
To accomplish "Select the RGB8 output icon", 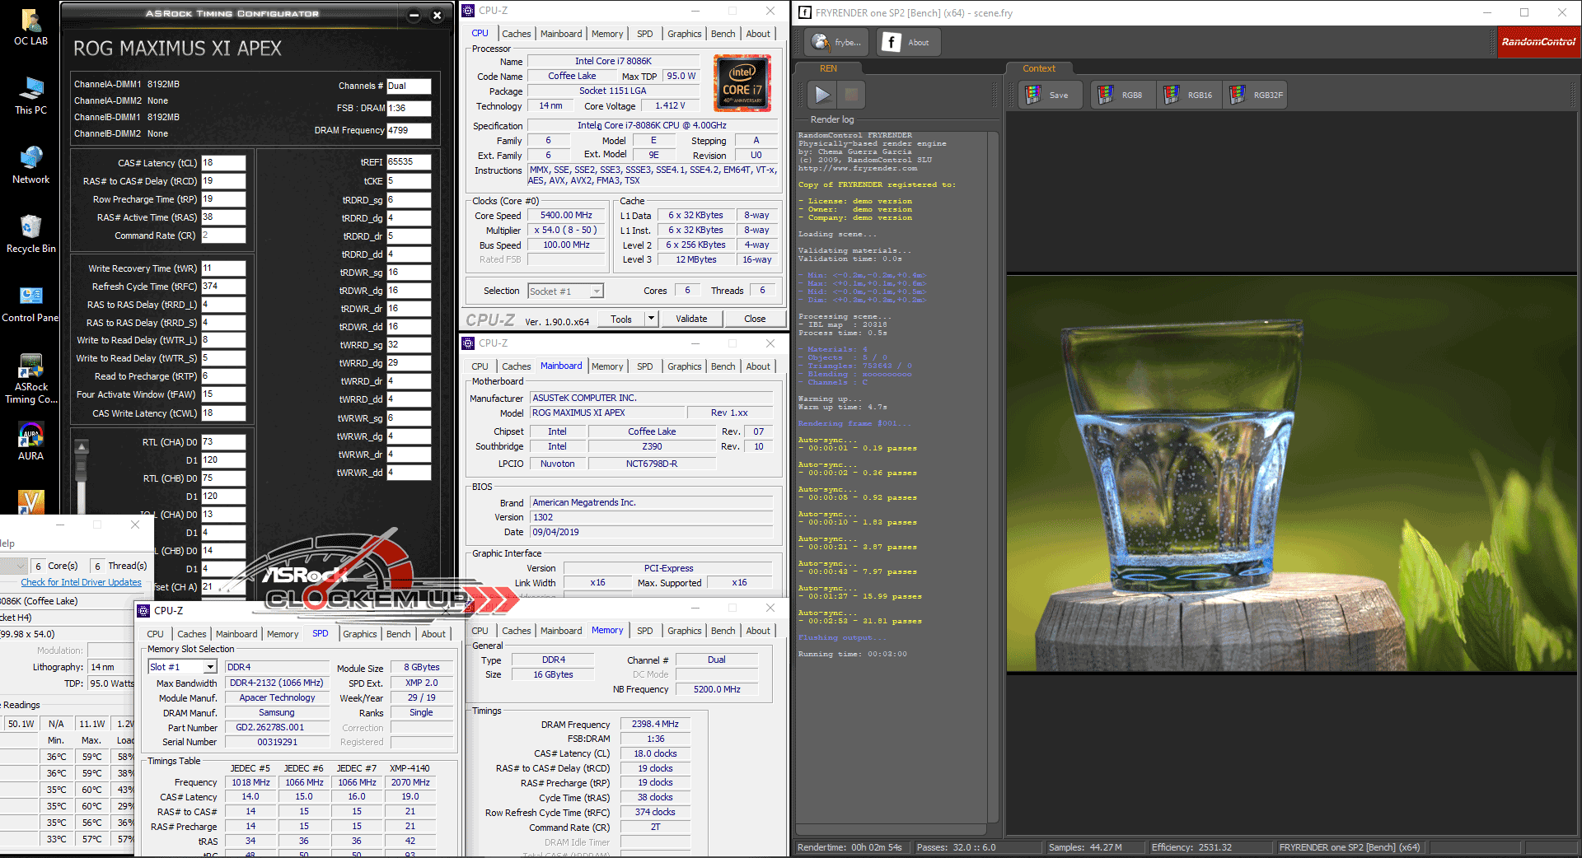I will pos(1120,95).
